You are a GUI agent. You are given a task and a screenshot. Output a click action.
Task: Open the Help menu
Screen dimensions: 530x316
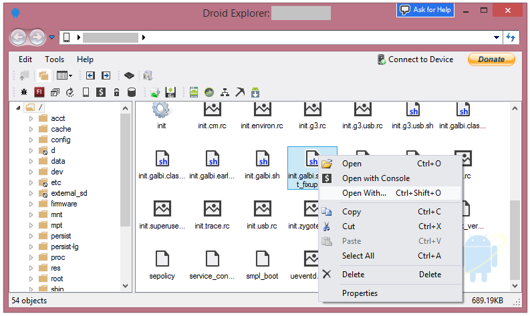(85, 59)
